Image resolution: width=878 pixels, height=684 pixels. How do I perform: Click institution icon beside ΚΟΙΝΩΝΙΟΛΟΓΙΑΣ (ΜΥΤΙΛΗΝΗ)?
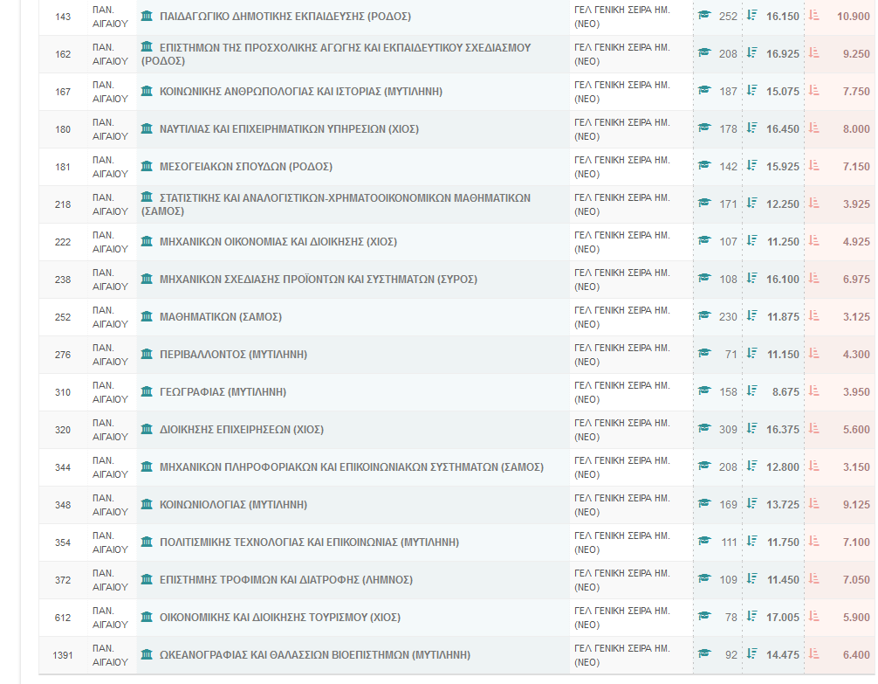coord(147,504)
